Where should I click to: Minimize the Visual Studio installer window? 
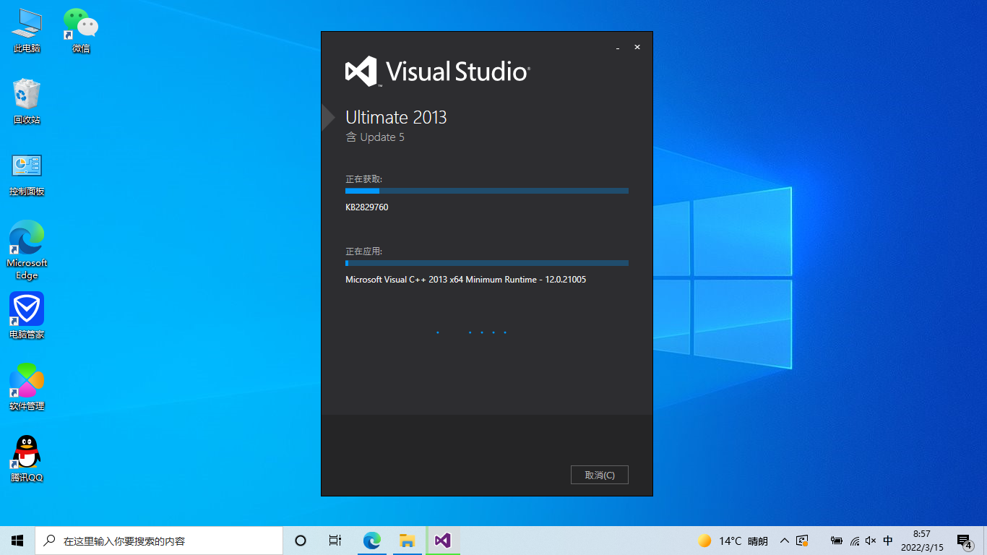coord(618,48)
